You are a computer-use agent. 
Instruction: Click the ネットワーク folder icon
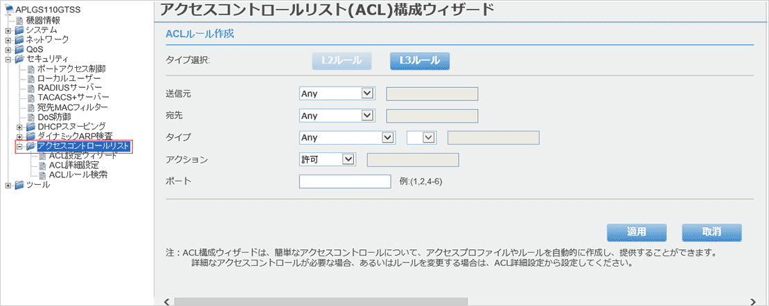tap(19, 39)
